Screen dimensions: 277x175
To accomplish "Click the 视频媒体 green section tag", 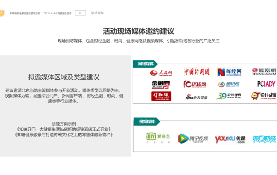I will click(146, 122).
